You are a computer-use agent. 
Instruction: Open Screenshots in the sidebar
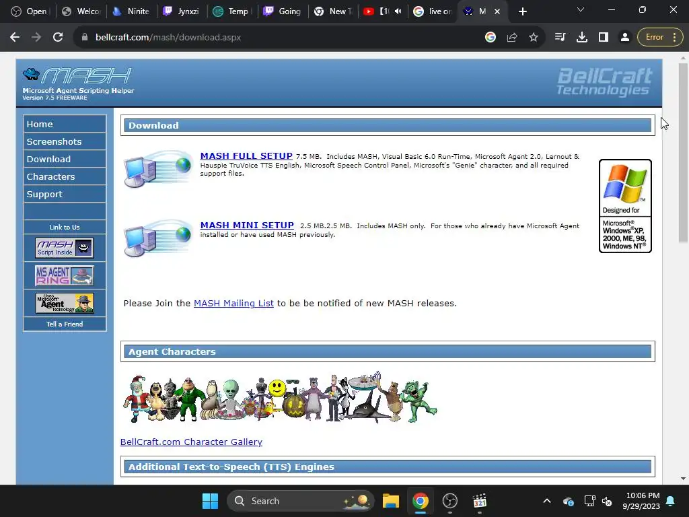coord(65,141)
